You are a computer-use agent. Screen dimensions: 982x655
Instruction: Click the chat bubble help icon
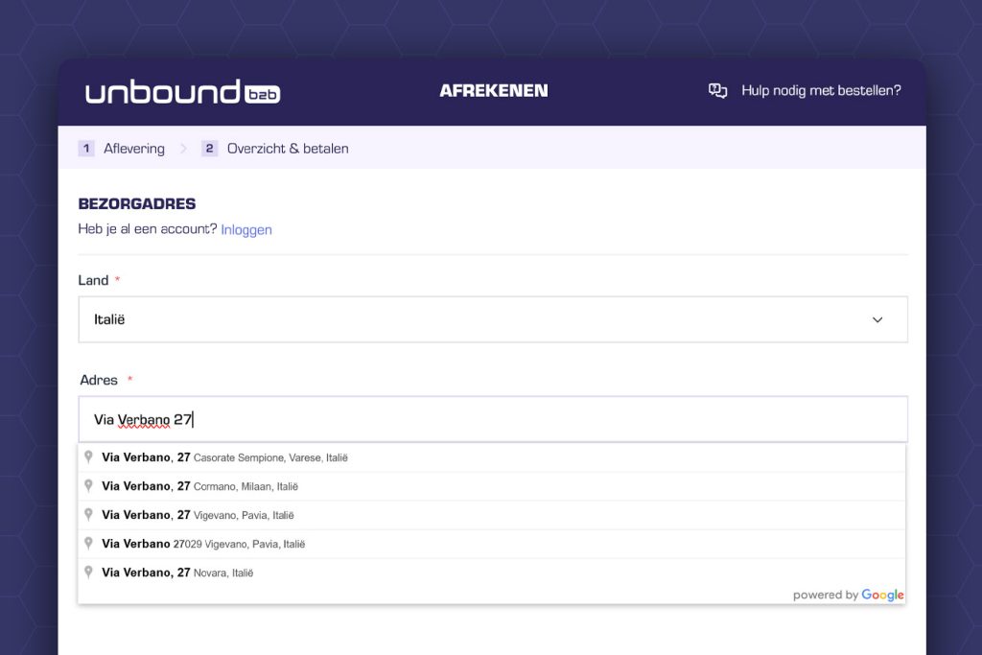[x=717, y=91]
